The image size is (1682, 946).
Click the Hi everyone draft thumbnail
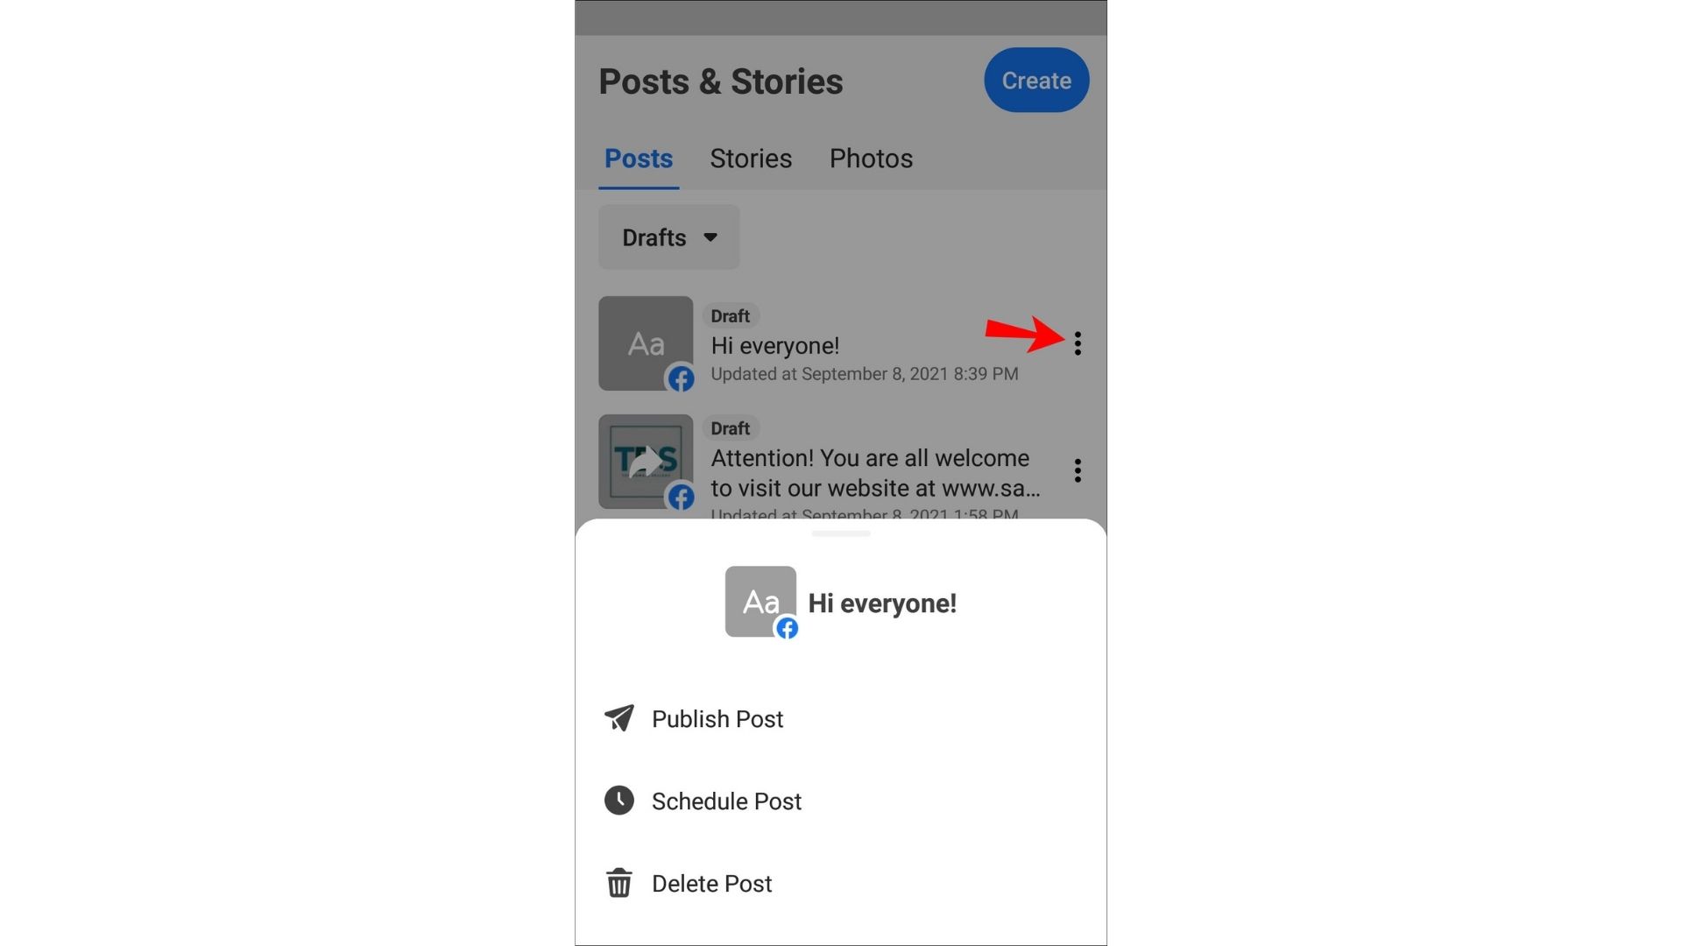(644, 343)
